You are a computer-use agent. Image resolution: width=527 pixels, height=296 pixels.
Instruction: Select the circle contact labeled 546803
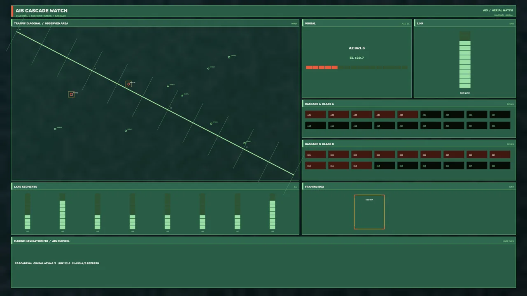click(55, 129)
